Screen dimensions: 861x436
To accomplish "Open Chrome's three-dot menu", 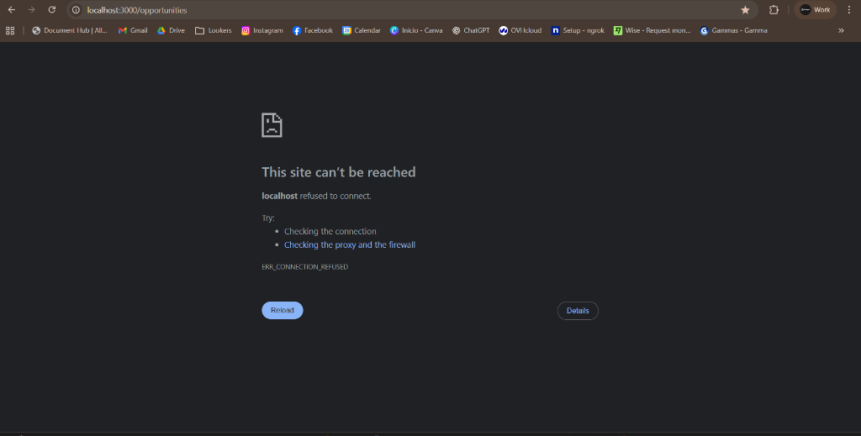I will [849, 10].
